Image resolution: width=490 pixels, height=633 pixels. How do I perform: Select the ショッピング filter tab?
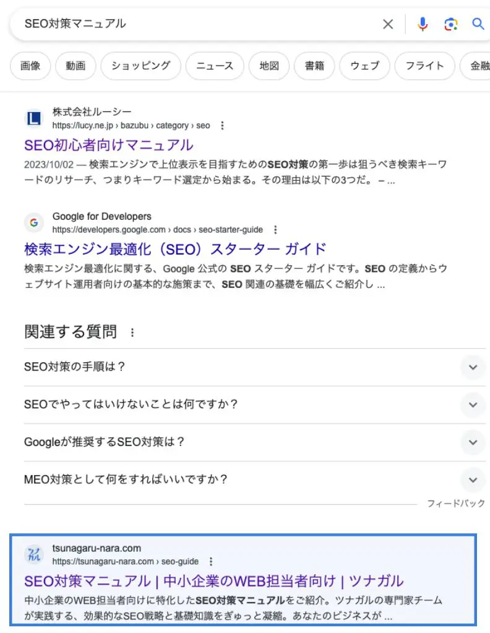pos(140,66)
